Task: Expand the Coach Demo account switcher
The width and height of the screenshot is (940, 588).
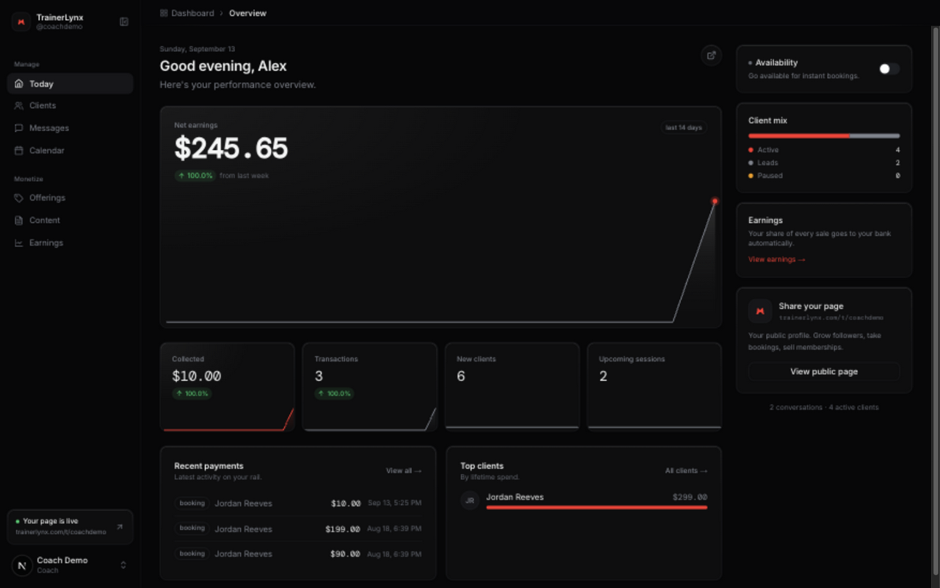Action: point(123,565)
